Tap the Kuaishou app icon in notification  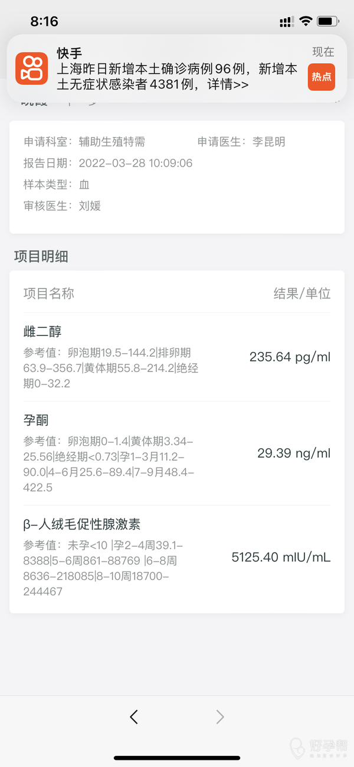pyautogui.click(x=31, y=68)
